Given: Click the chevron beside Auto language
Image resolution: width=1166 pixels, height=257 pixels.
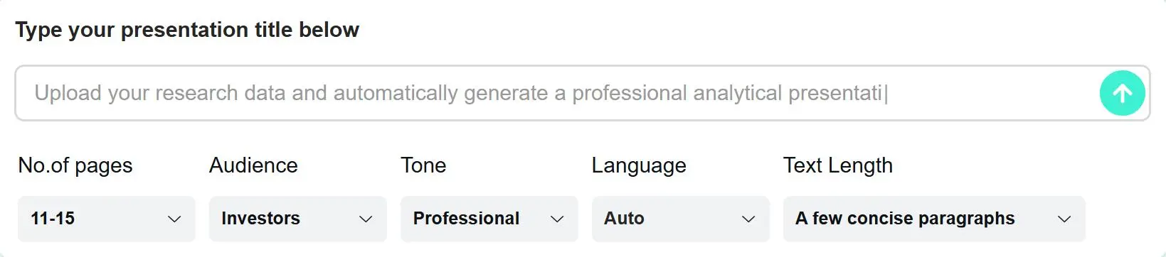Looking at the screenshot, I should [748, 219].
